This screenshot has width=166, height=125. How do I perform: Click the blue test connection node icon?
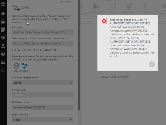[x=25, y=66]
